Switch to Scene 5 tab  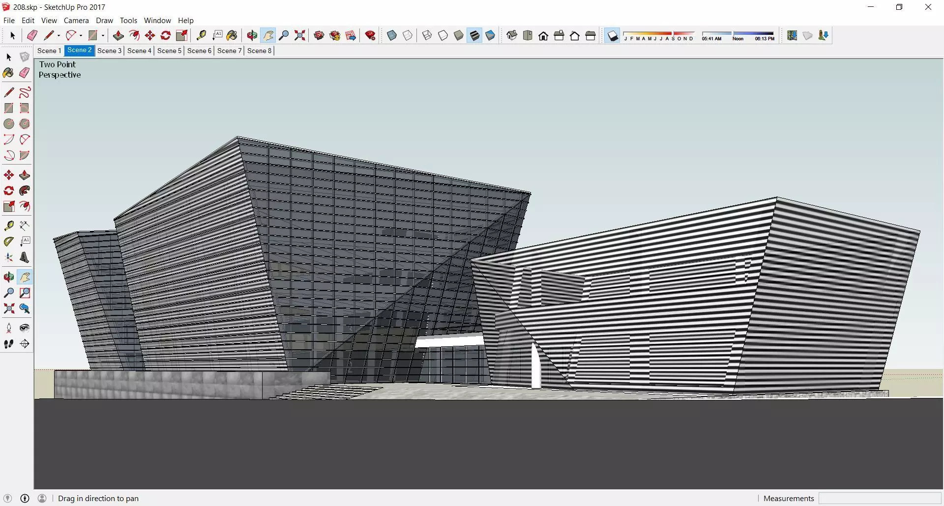click(169, 51)
